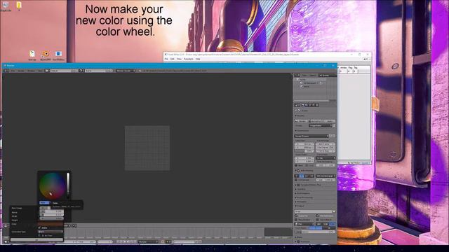
Task: Open the Render Presets dropdown
Action: [x=311, y=136]
